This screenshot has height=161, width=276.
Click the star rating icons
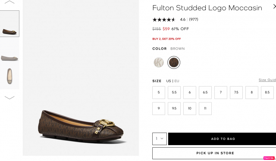[164, 19]
